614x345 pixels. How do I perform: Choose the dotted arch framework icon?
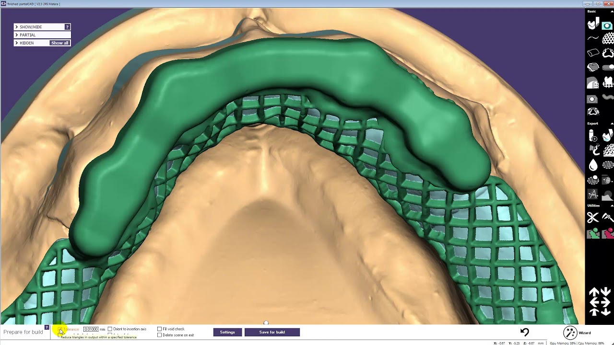click(593, 112)
